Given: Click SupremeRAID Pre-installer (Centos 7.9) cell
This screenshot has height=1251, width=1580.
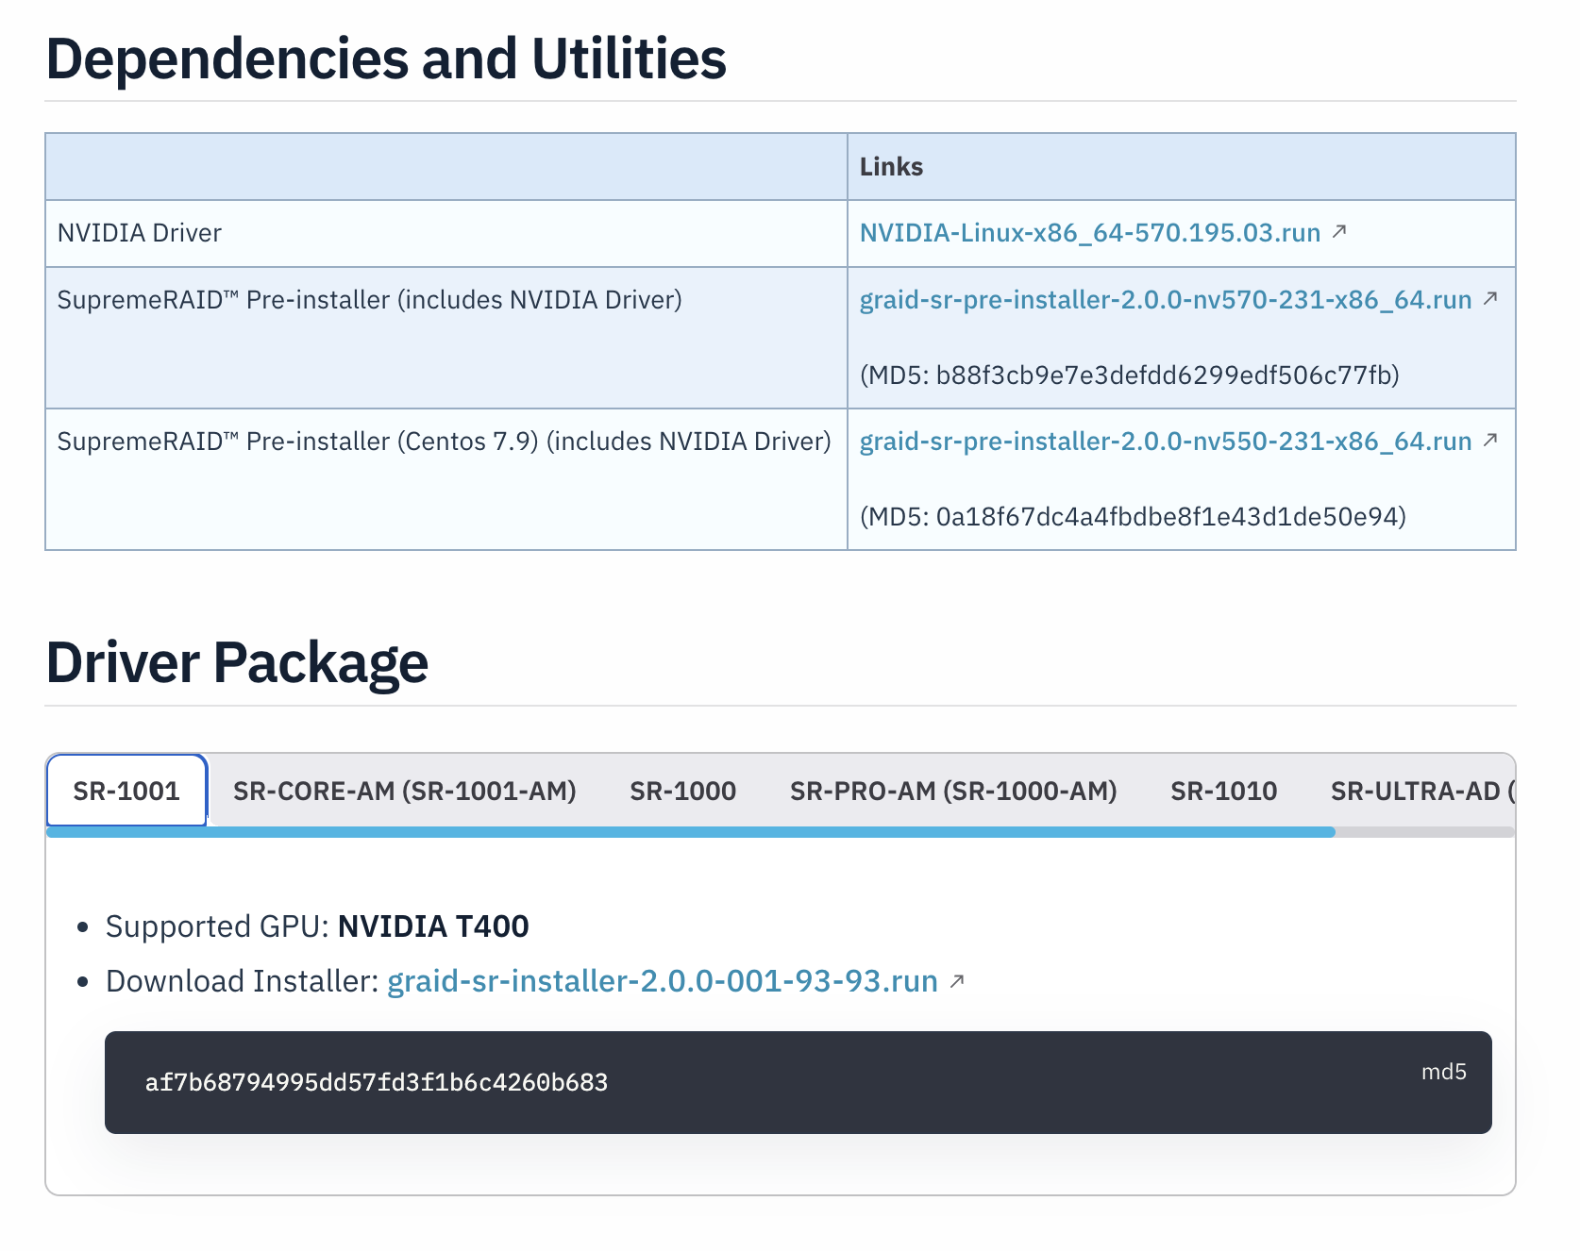Looking at the screenshot, I should 446,479.
